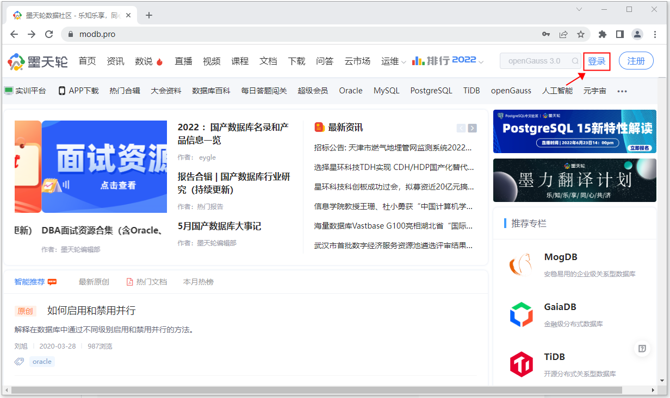Screen dimensions: 670x398
Task: Go to previous news page arrow
Action: tap(461, 128)
